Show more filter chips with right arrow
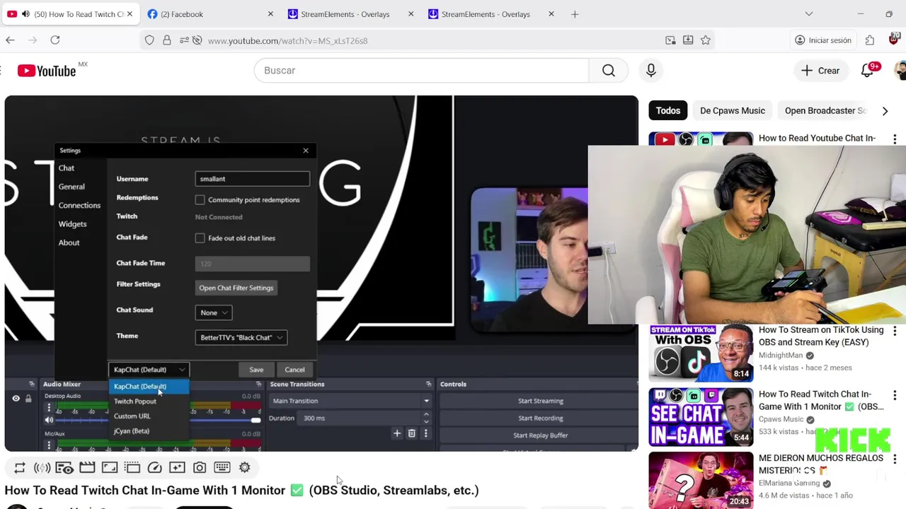This screenshot has height=509, width=906. click(x=885, y=111)
